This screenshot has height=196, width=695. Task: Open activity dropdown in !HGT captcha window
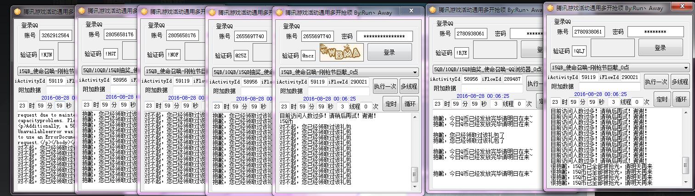(x=109, y=70)
